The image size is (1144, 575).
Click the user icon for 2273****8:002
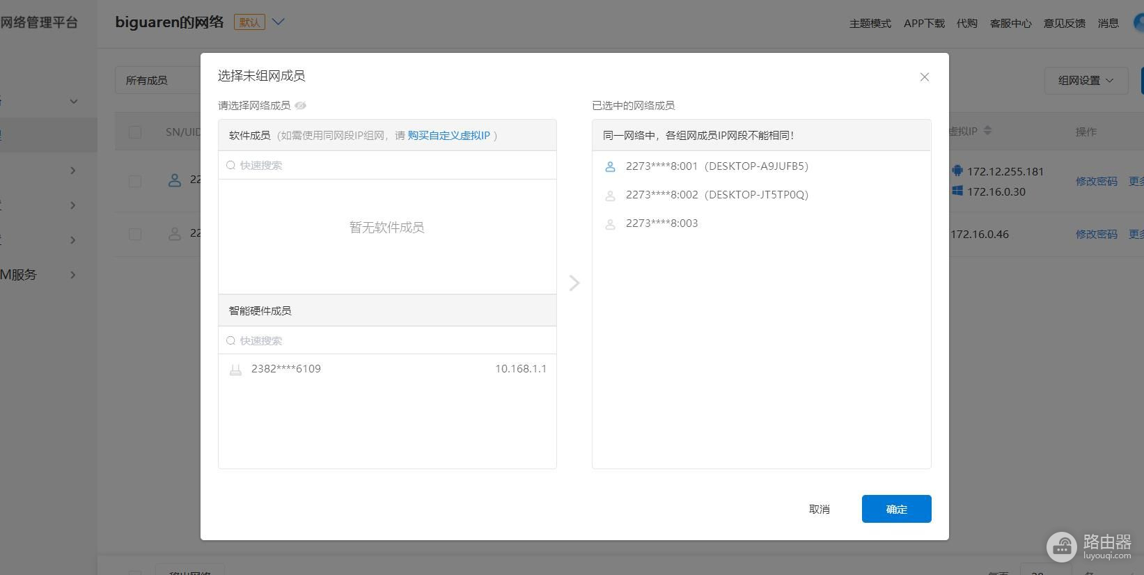click(x=610, y=196)
